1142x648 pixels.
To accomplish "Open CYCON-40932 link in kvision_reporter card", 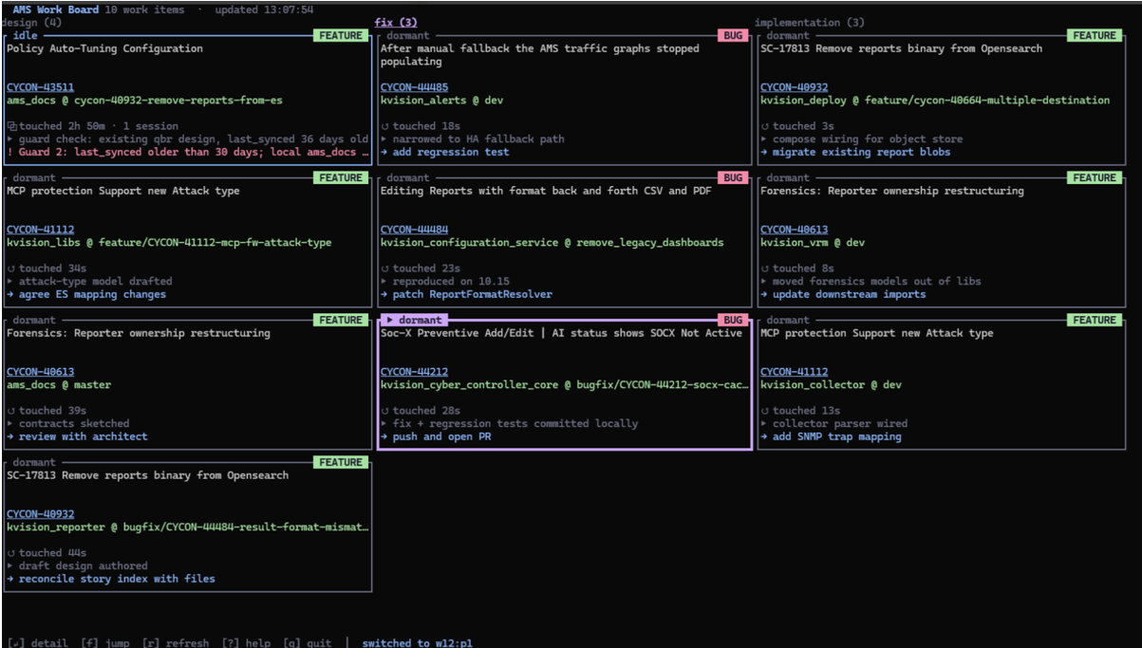I will [40, 514].
